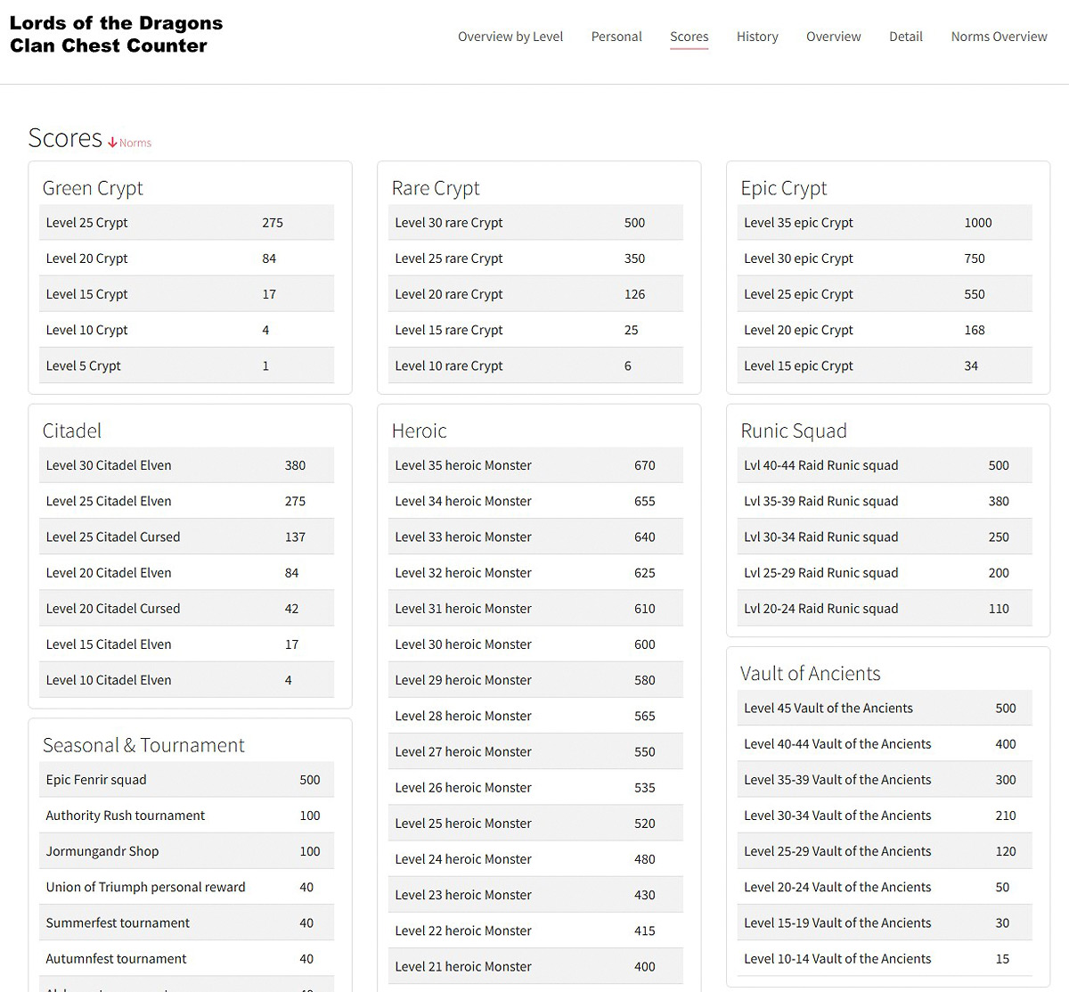Switch to the Personal tab

[x=616, y=37]
